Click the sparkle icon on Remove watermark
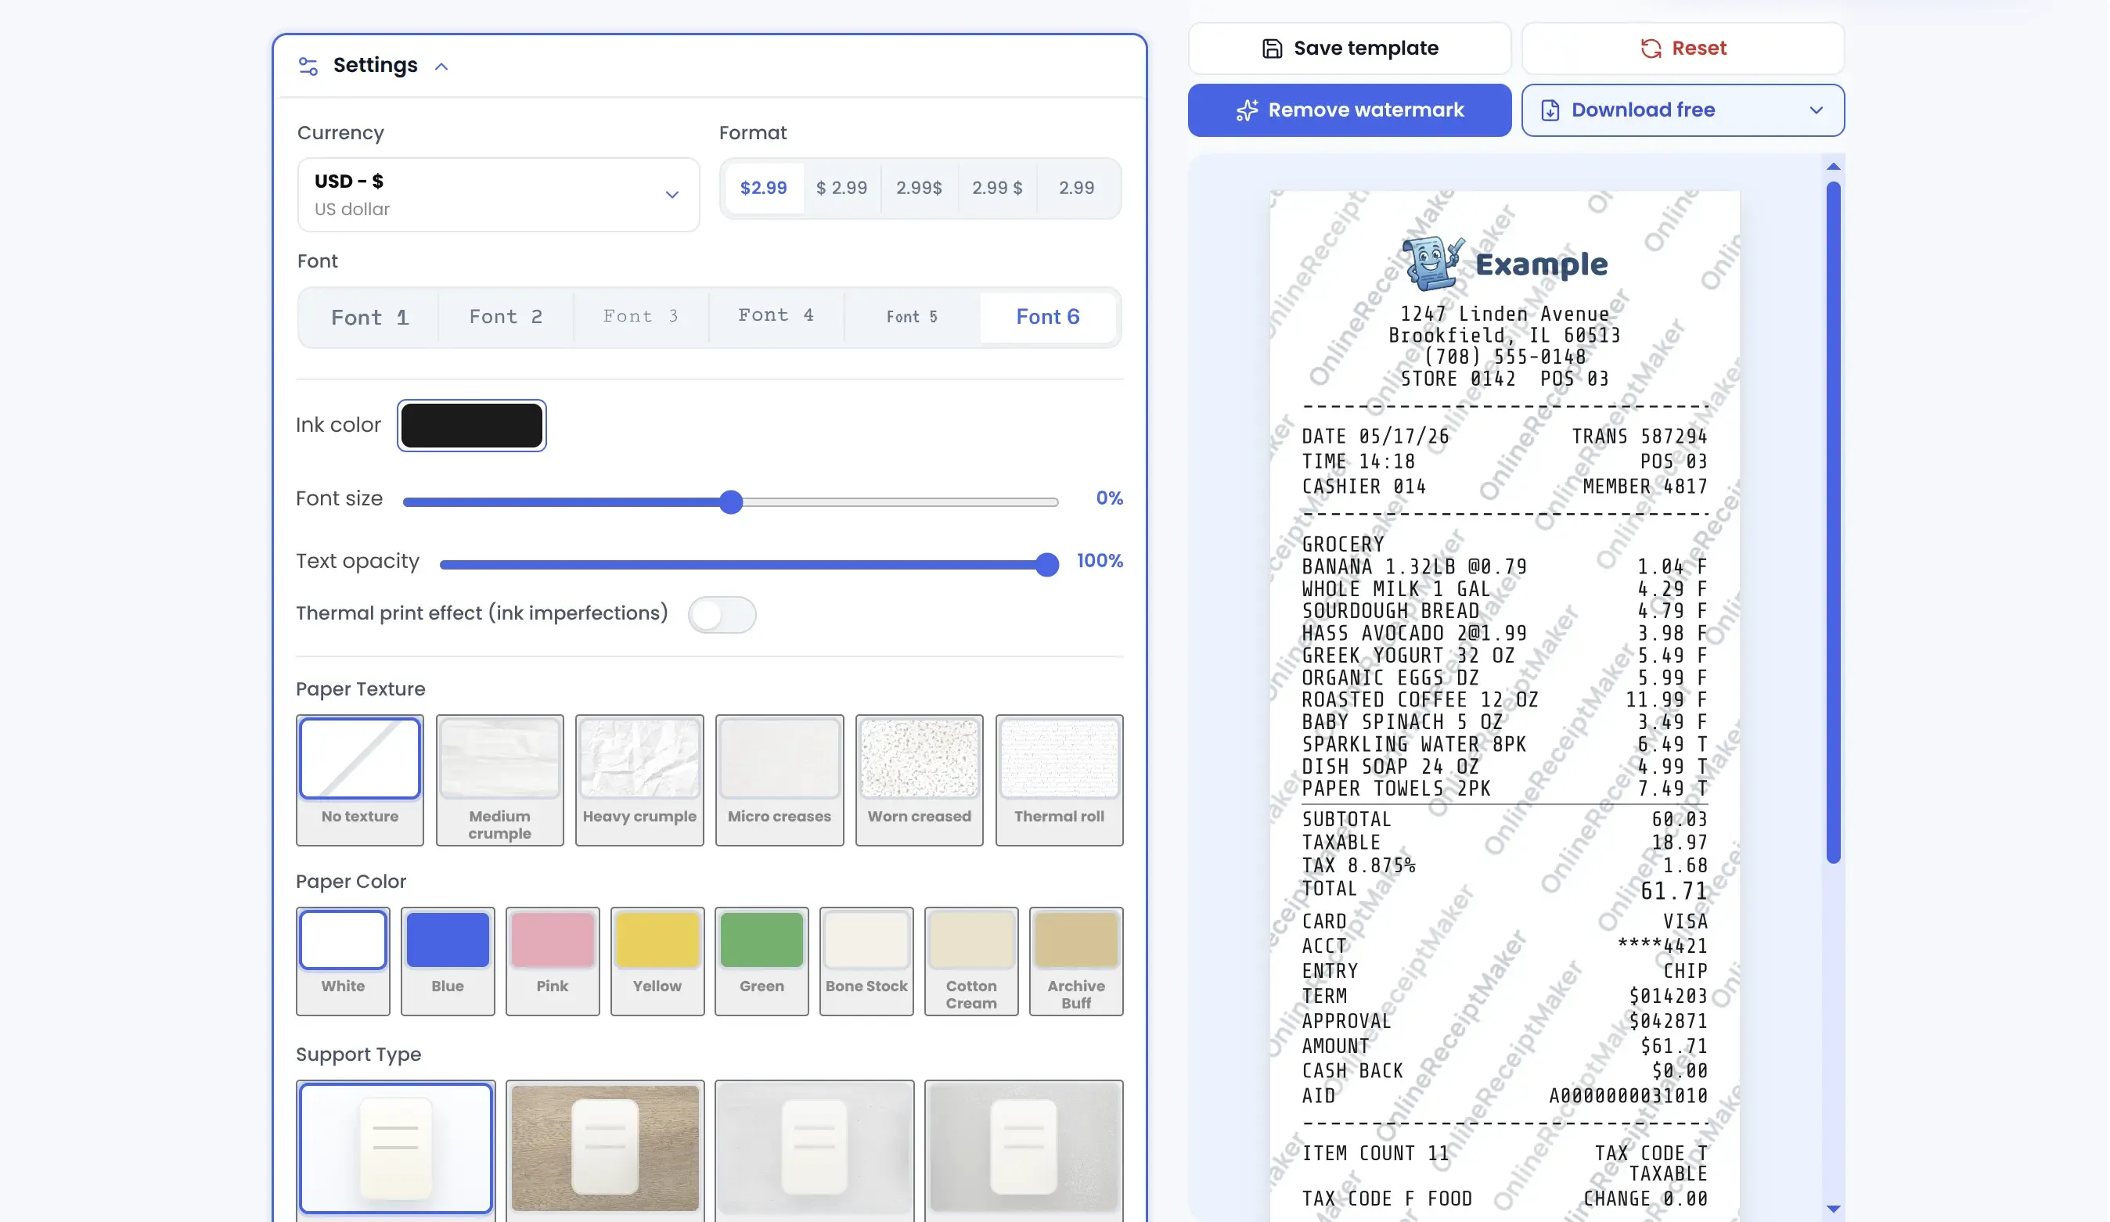2110x1222 pixels. click(x=1247, y=110)
